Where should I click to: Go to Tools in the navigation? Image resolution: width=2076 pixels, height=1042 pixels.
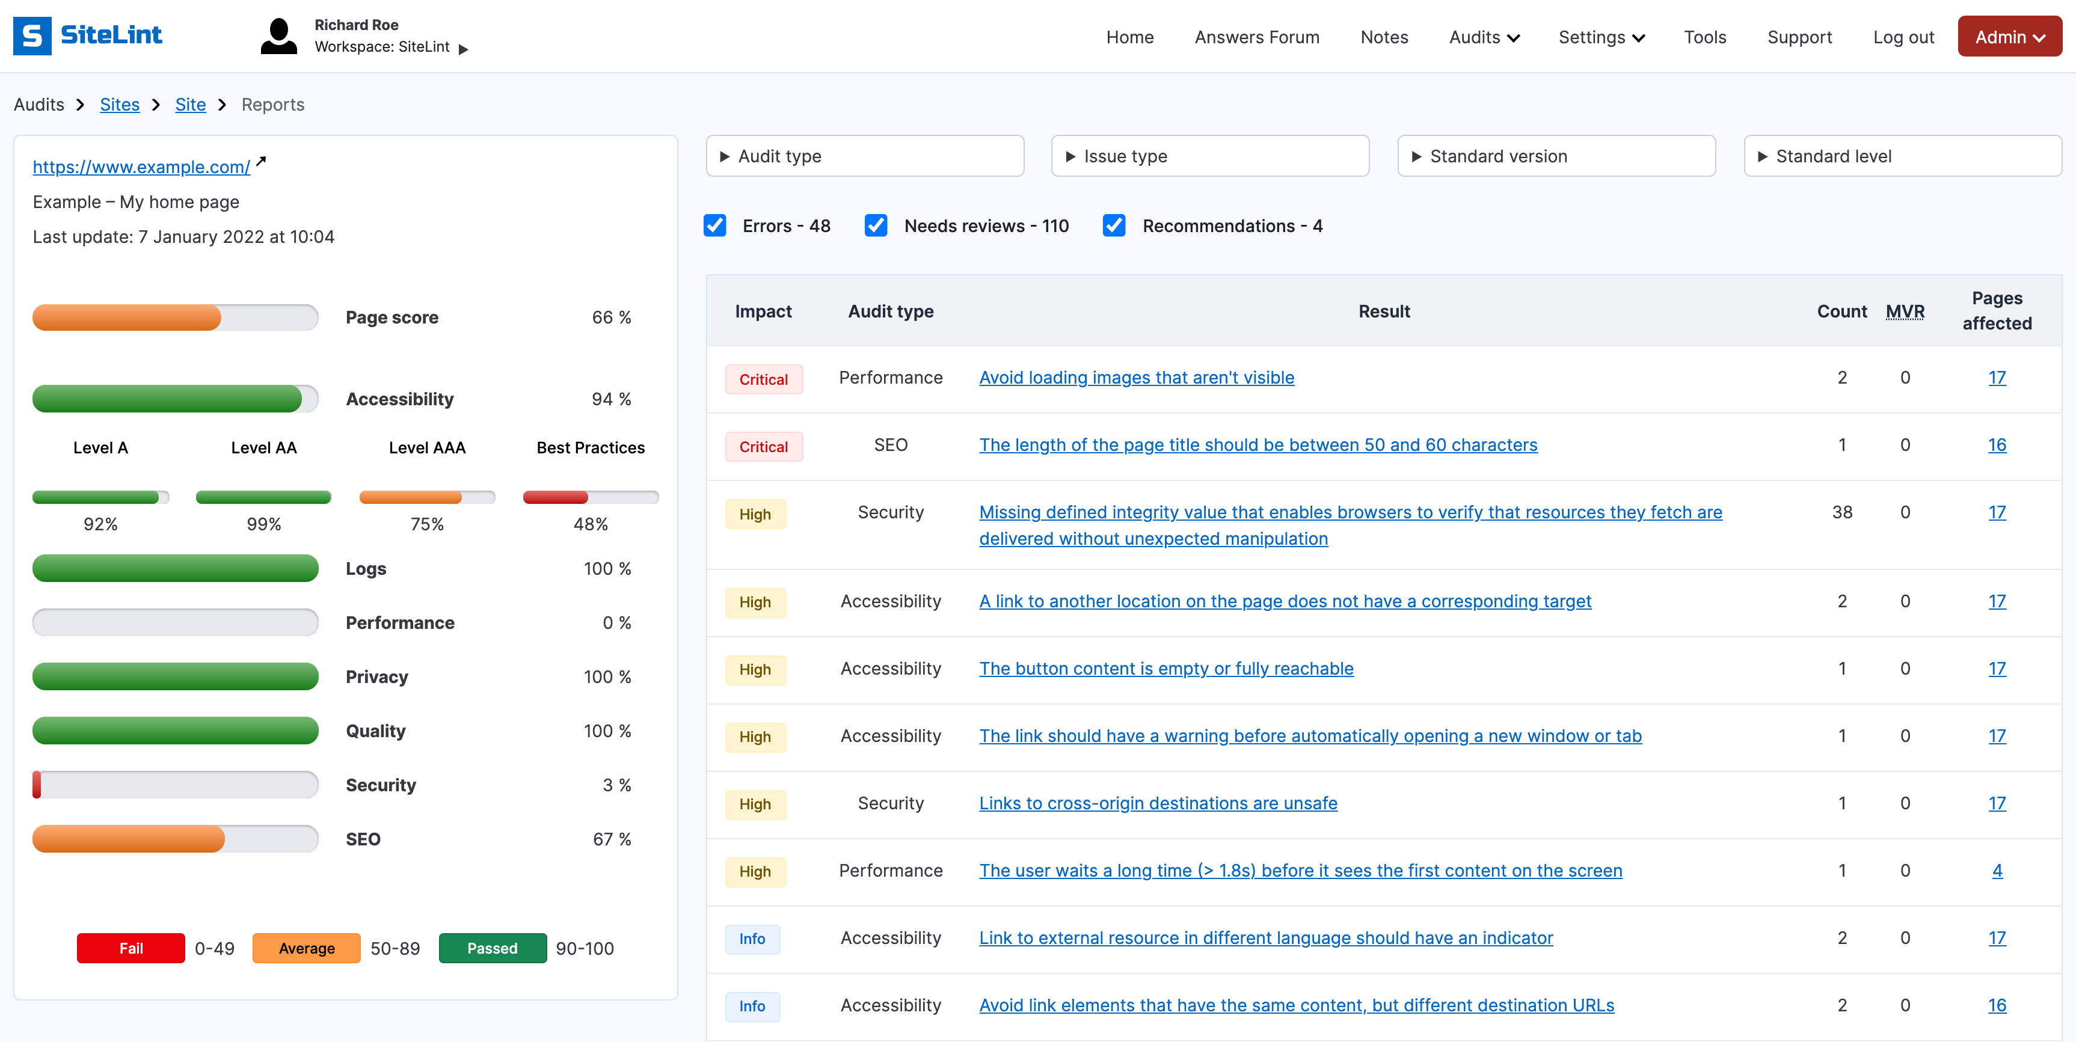click(1704, 37)
